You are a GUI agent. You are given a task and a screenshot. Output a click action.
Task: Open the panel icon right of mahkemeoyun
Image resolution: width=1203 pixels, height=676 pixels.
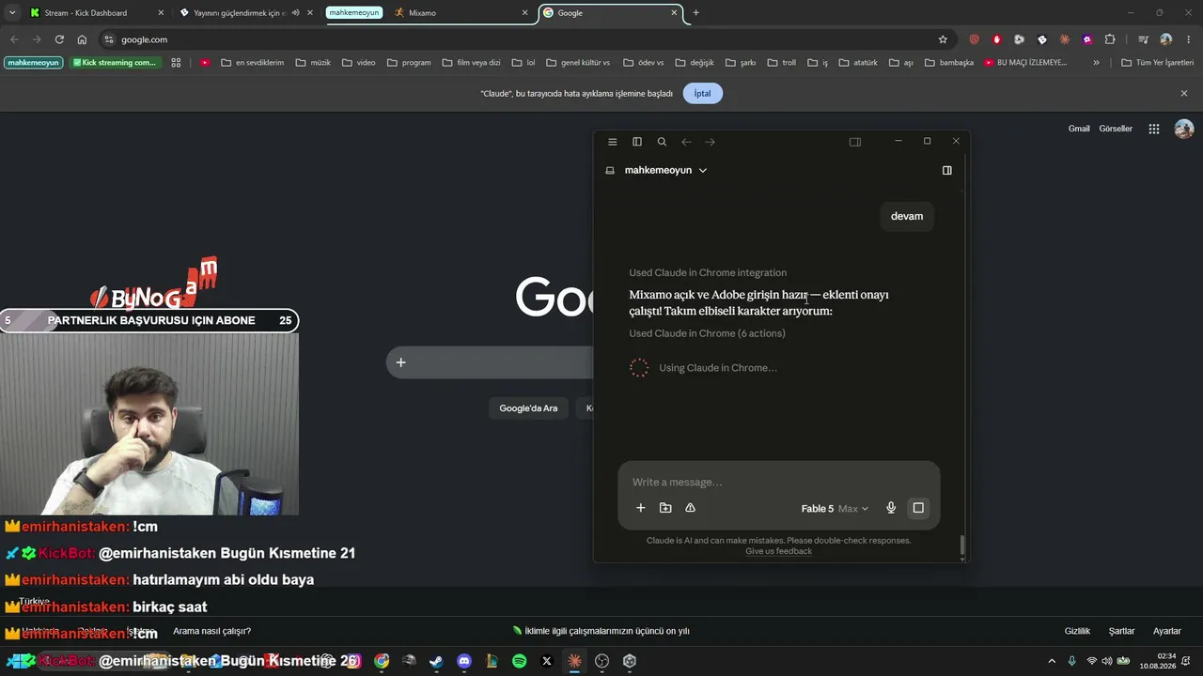[947, 170]
